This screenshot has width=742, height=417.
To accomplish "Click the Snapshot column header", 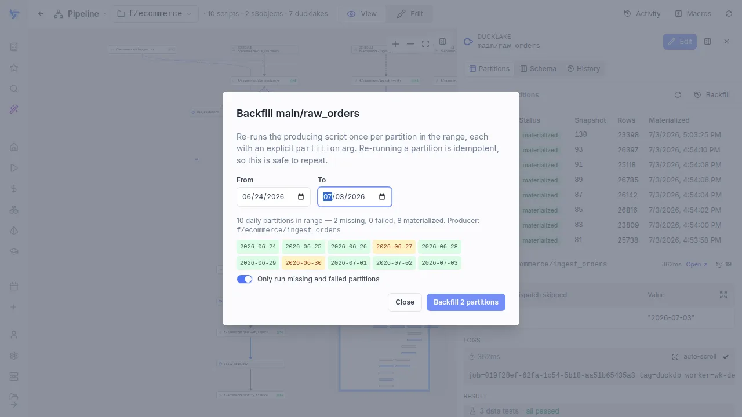I will click(x=590, y=120).
